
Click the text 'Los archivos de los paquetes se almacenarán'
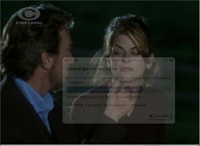point(104,78)
